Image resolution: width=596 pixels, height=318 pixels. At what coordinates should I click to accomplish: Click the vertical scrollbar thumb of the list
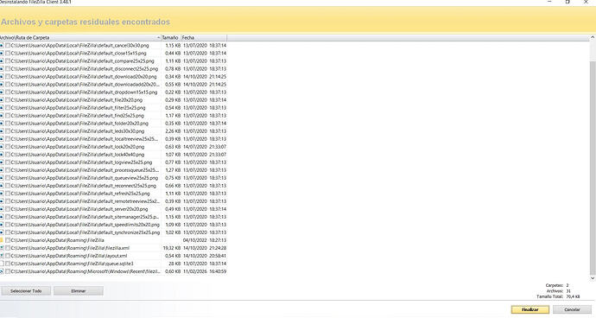[593, 168]
